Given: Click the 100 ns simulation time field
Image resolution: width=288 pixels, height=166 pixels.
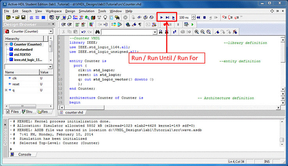Looking at the screenshot, I should click(185, 18).
